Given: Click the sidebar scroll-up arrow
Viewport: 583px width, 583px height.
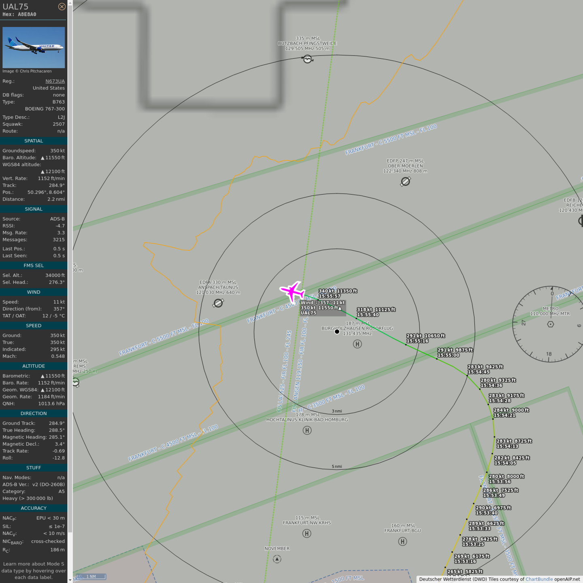Looking at the screenshot, I should (x=70, y=3).
